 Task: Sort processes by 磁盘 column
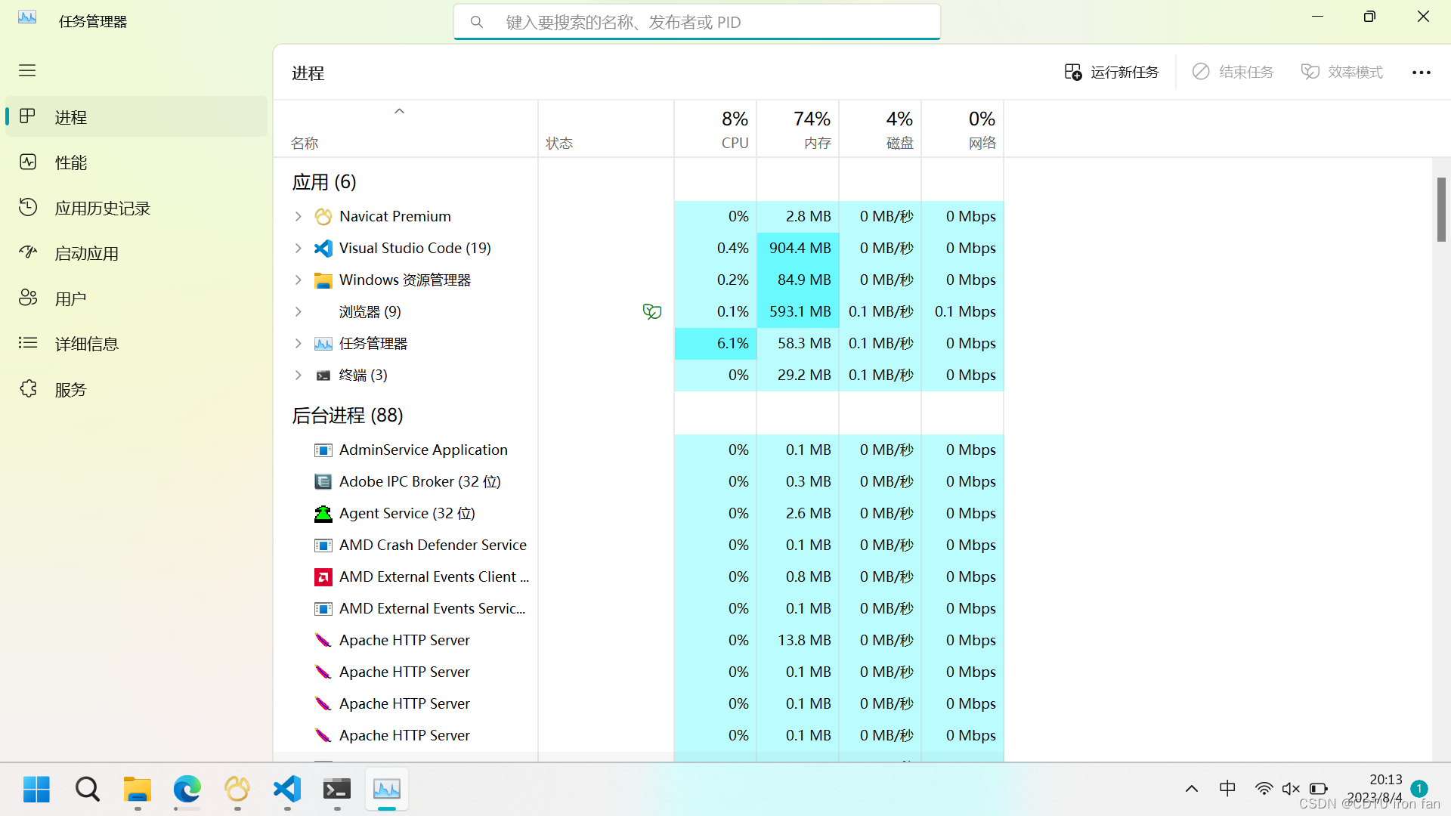pos(880,129)
